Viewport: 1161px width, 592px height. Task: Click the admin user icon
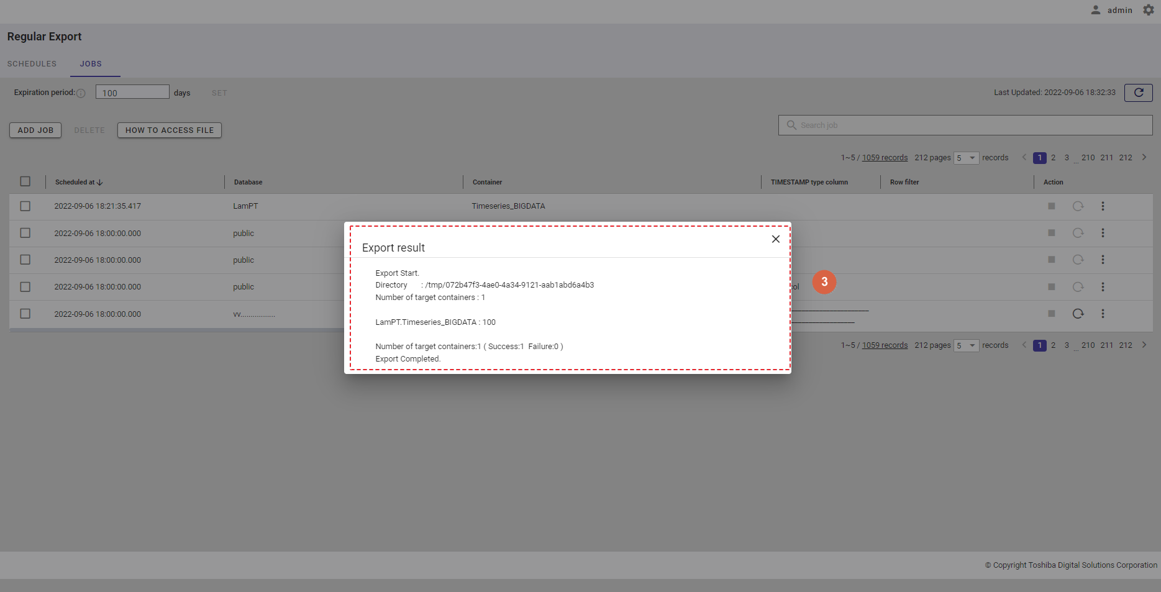click(1096, 10)
